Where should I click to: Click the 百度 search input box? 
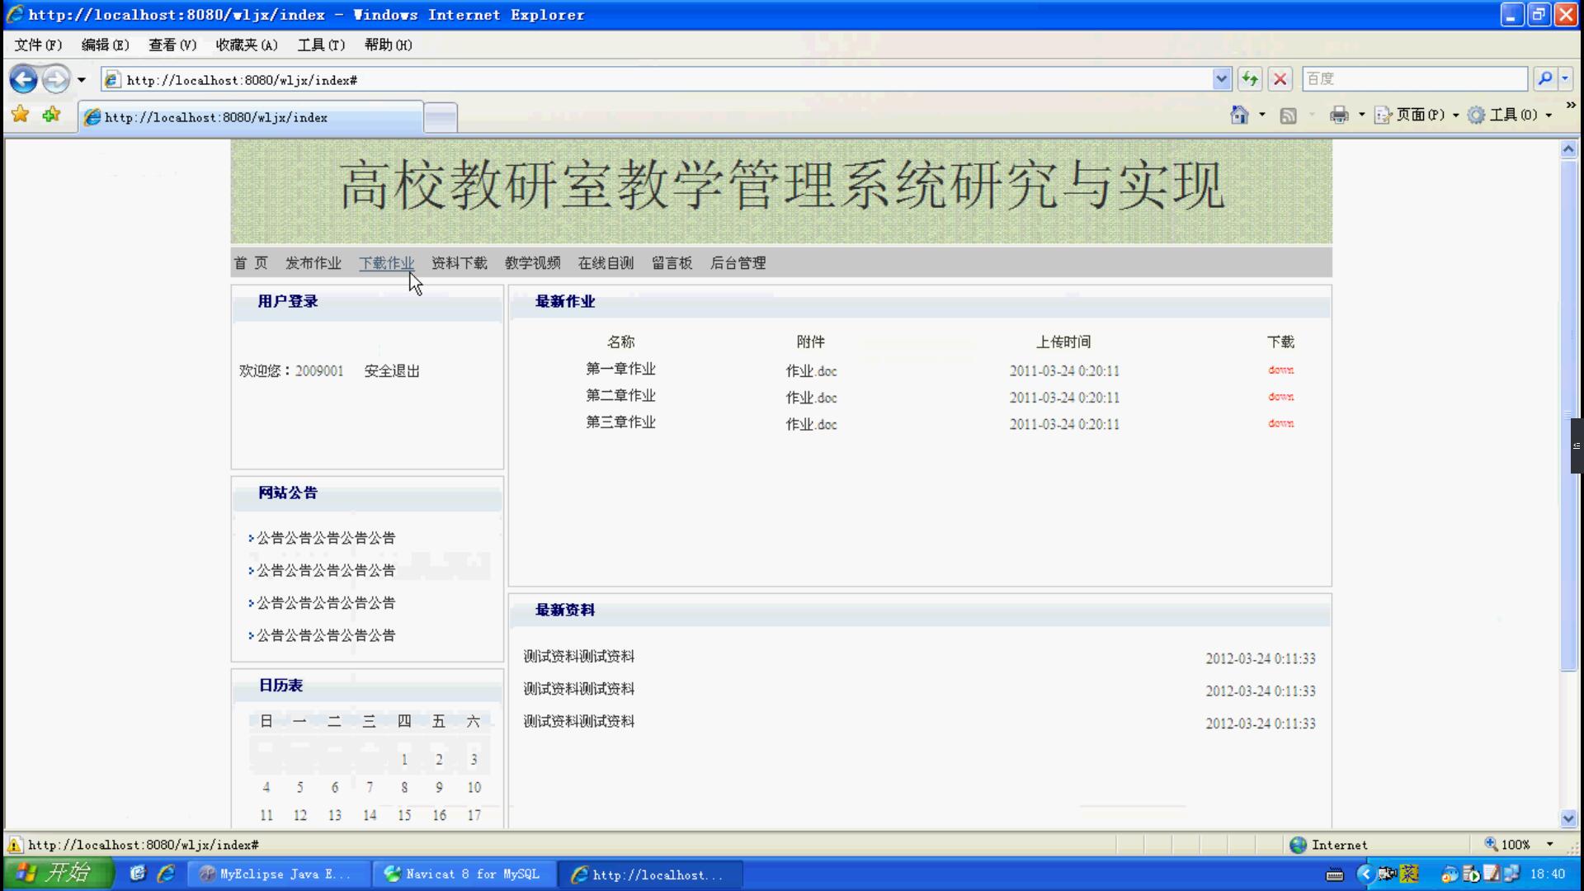[x=1415, y=79]
